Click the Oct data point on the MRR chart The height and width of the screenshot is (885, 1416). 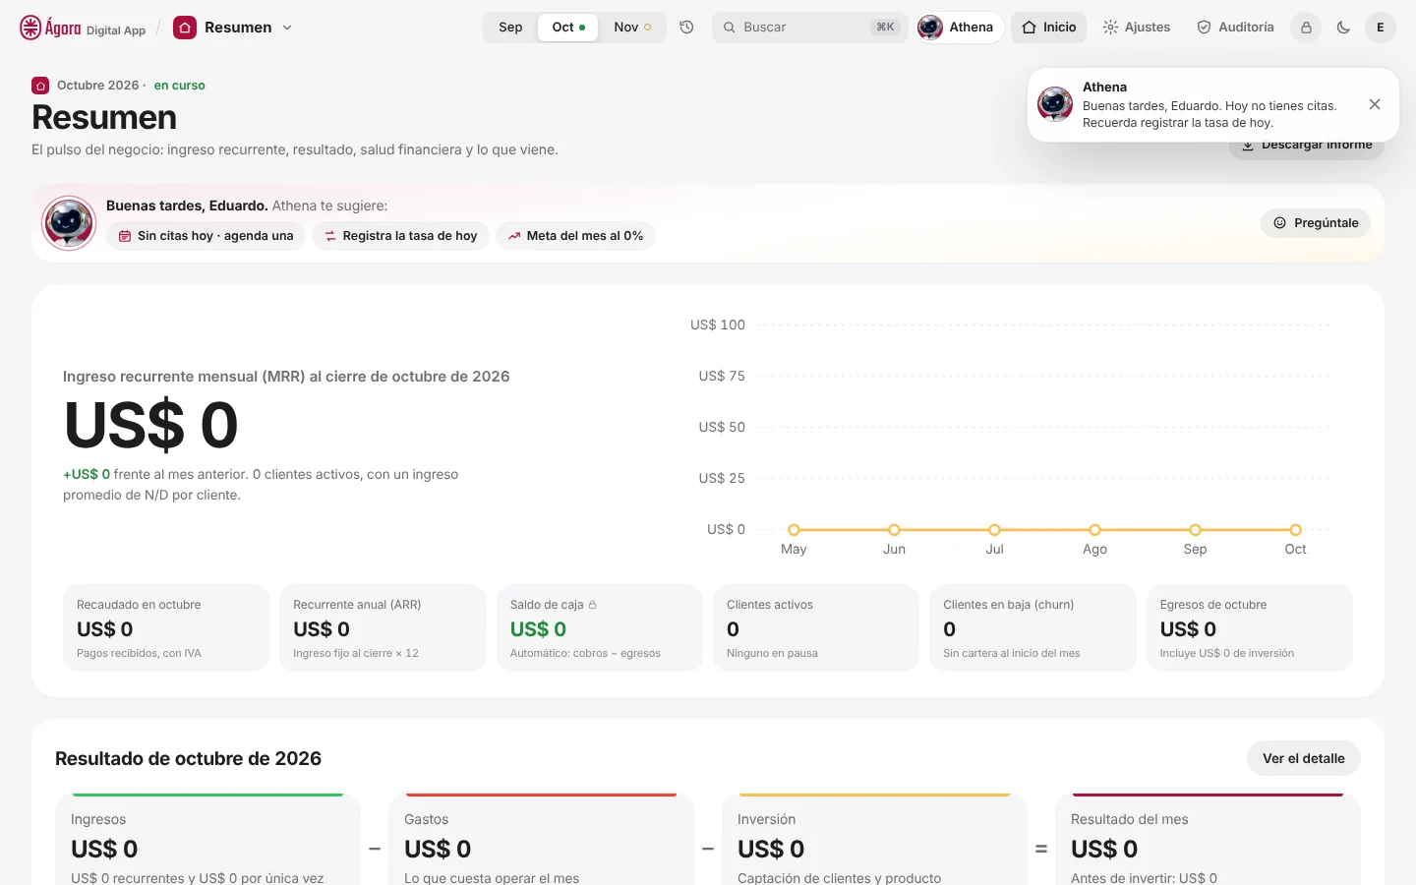pyautogui.click(x=1295, y=530)
